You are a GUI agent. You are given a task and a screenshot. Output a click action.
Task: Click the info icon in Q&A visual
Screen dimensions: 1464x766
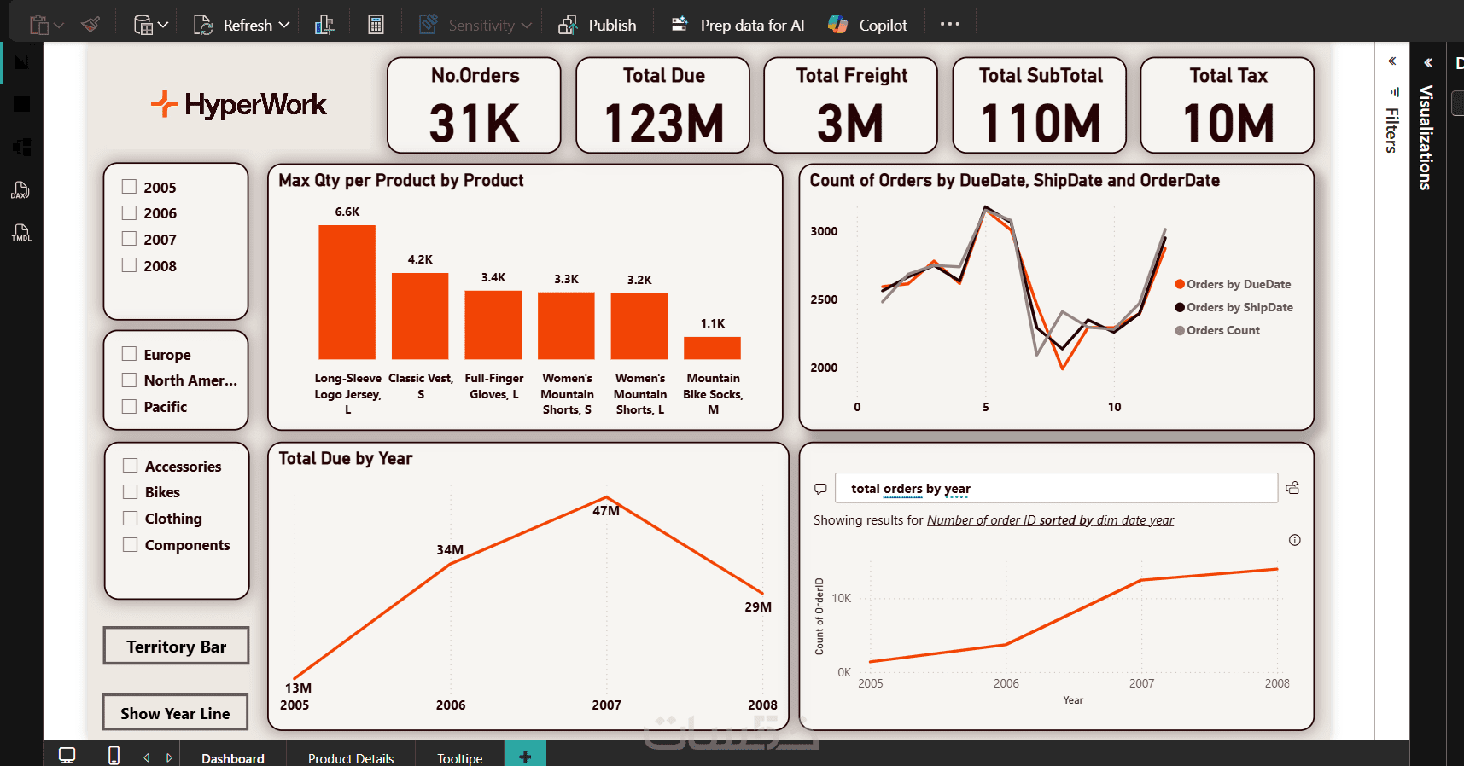[x=1295, y=540]
